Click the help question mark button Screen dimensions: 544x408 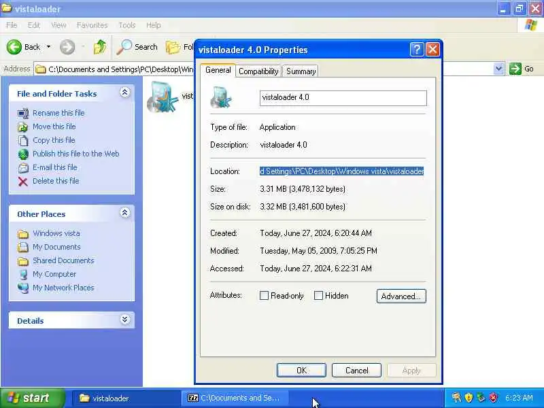pos(416,50)
